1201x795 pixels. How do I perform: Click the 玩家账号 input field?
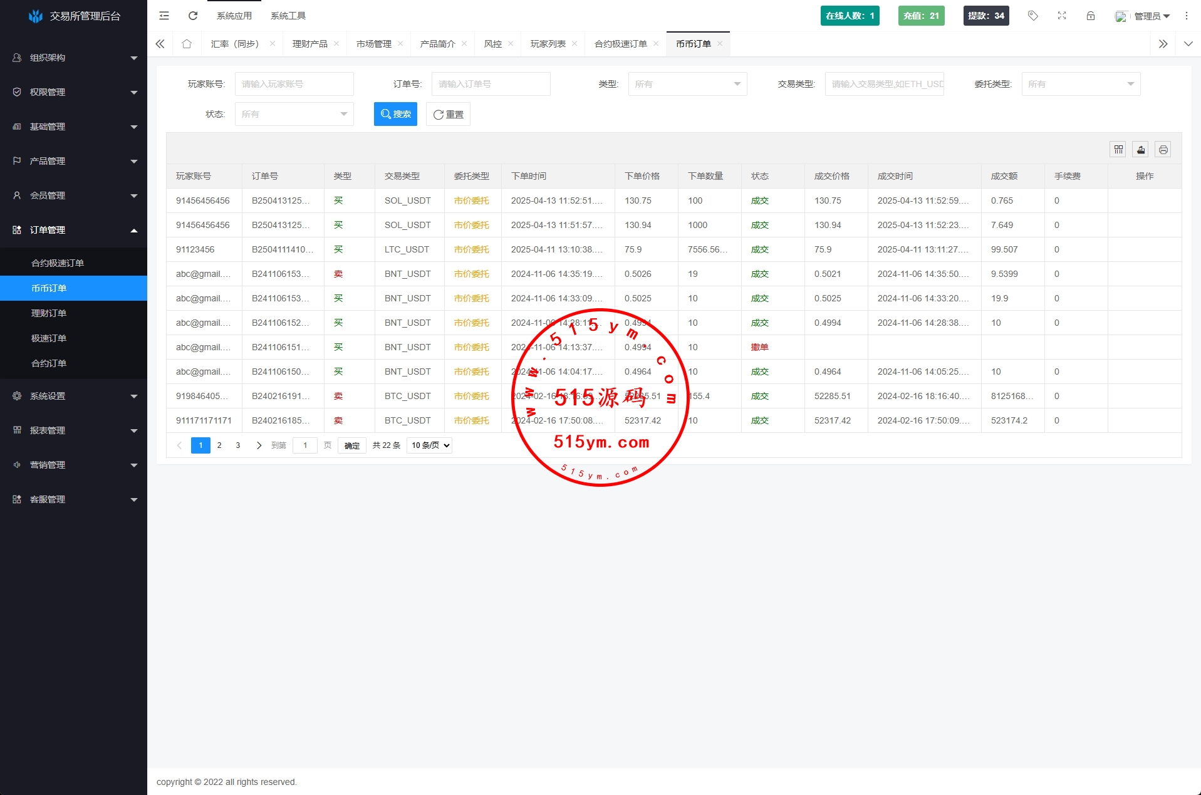tap(294, 84)
